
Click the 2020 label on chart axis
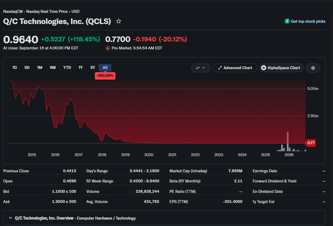(x=149, y=155)
